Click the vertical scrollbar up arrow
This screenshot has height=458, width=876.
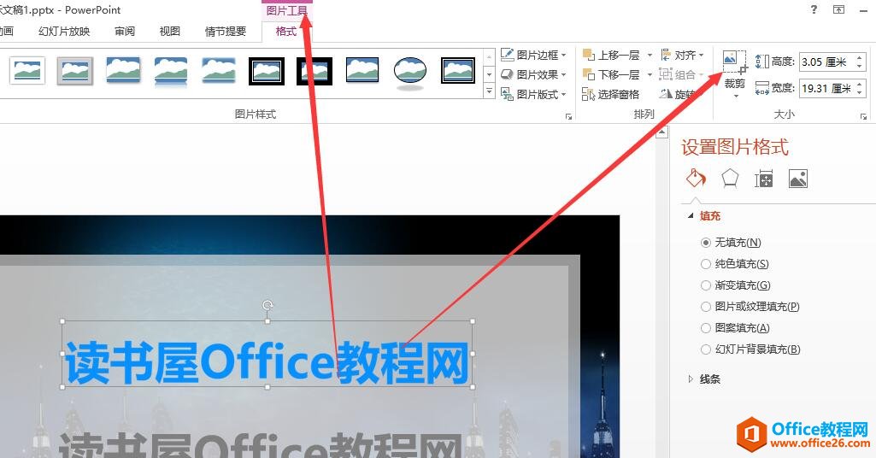coord(662,132)
